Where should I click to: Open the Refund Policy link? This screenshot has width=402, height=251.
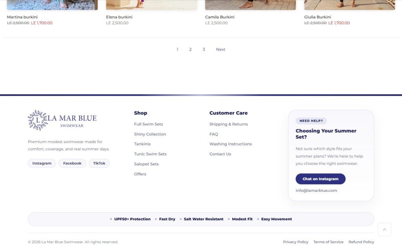pyautogui.click(x=361, y=242)
